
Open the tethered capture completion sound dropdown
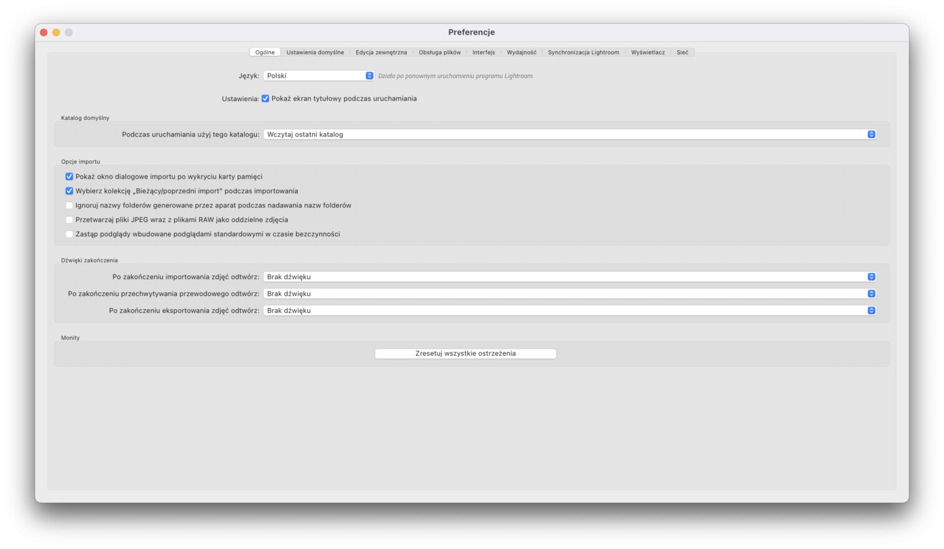click(x=569, y=294)
